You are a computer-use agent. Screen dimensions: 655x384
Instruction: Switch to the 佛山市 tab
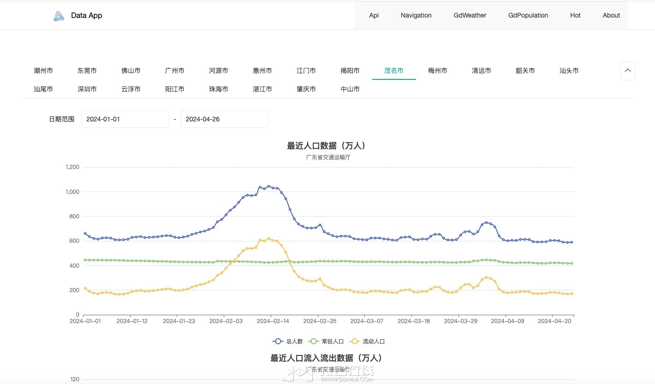tap(131, 71)
